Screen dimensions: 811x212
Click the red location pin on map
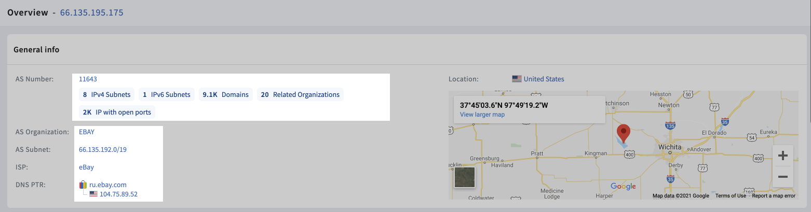[x=623, y=133]
